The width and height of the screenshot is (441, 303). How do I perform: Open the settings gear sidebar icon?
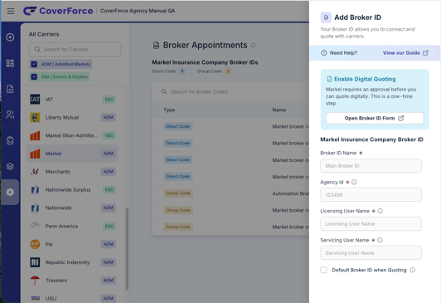tap(10, 192)
